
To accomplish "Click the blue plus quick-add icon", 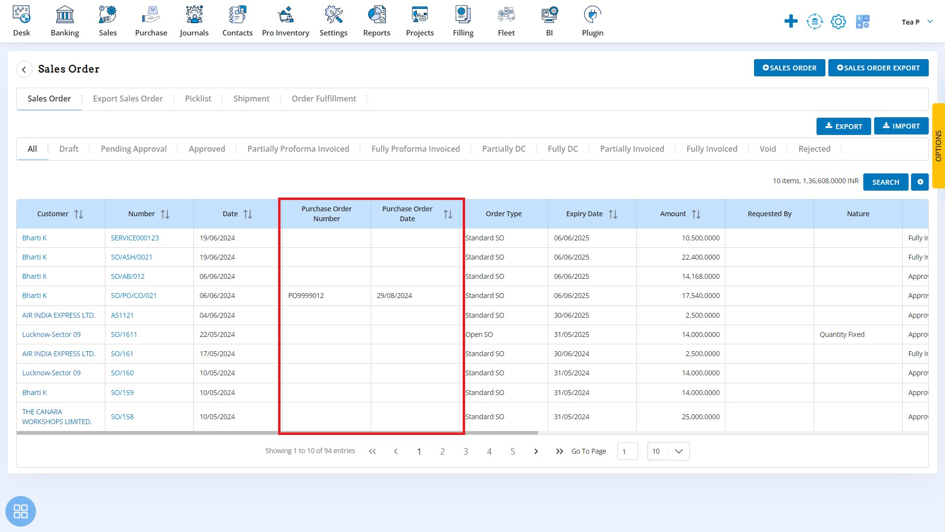I will tap(791, 21).
